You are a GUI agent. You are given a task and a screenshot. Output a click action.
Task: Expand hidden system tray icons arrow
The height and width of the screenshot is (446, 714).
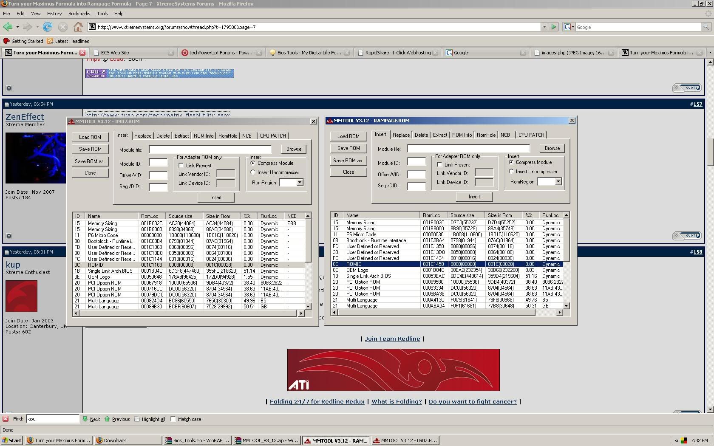676,440
